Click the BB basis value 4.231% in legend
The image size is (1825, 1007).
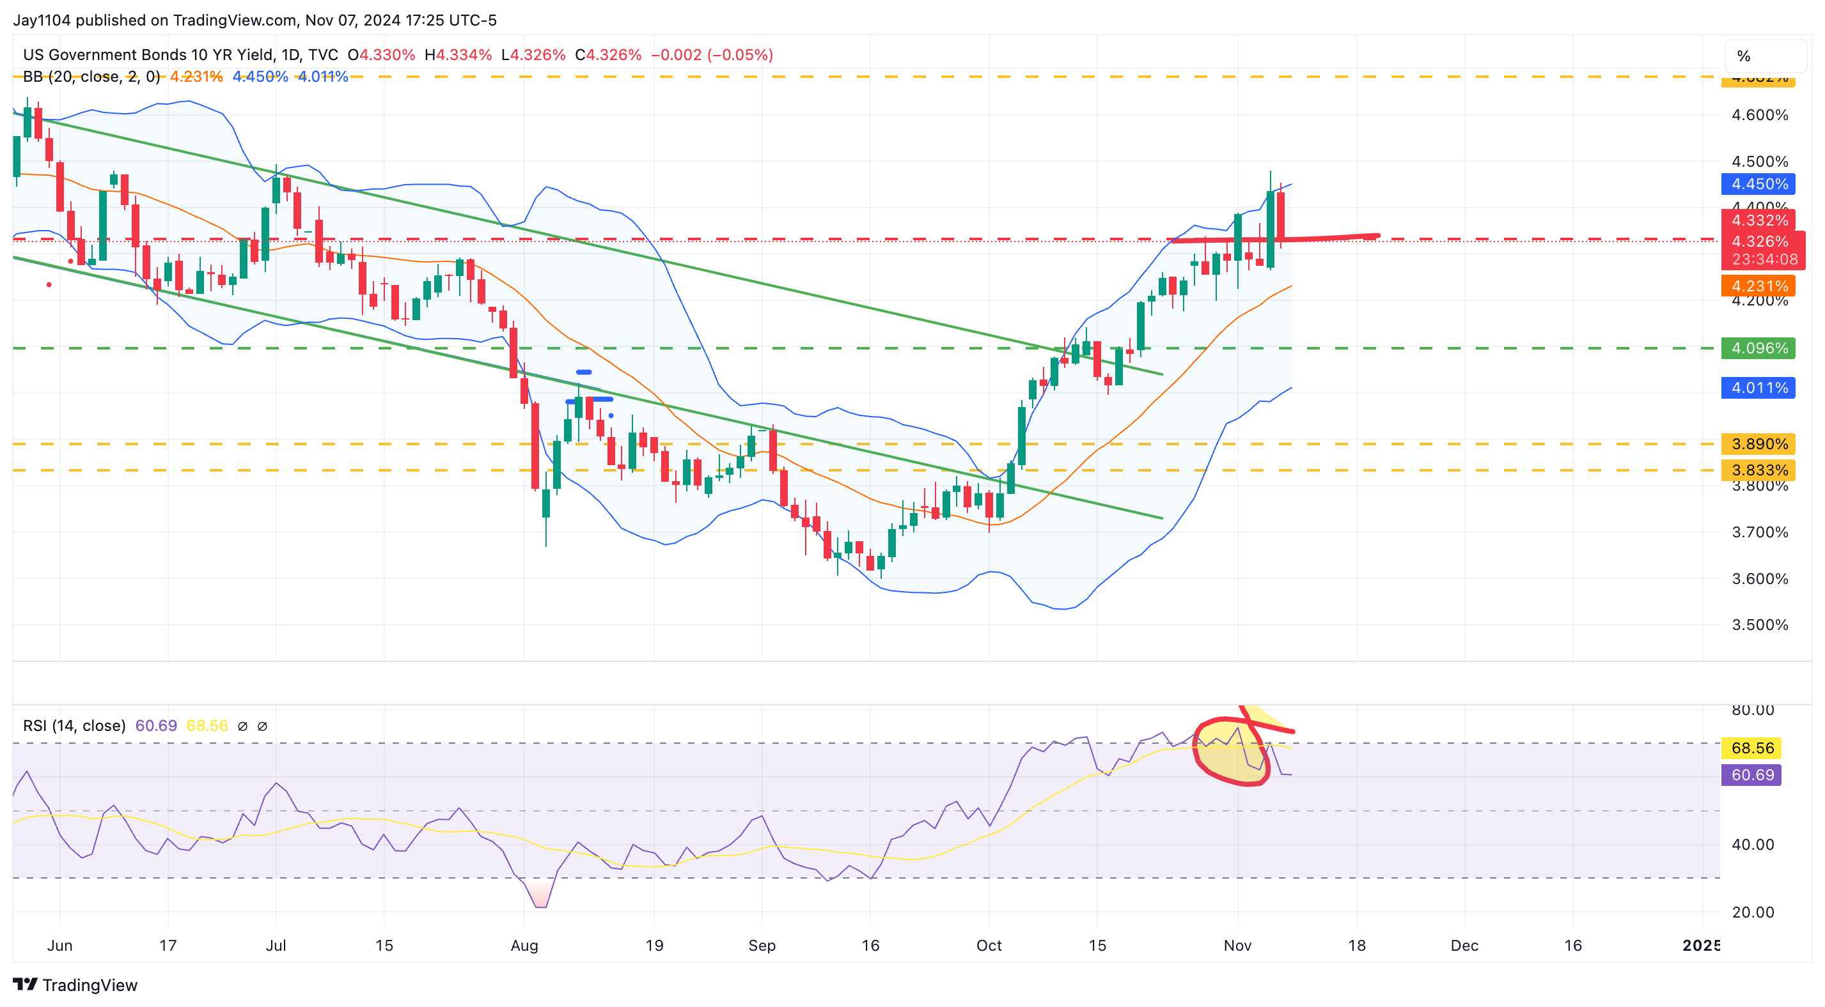pos(196,77)
